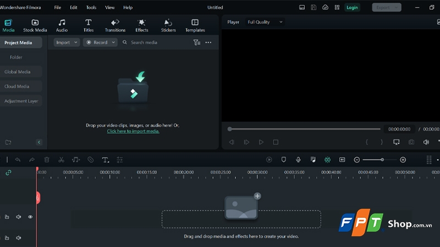
Task: Click the undo arrow in timeline toolbar
Action: tap(18, 160)
